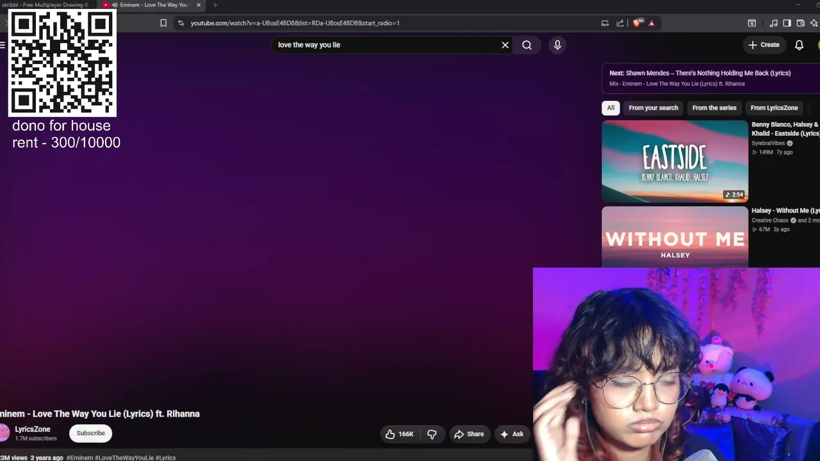Image resolution: width=820 pixels, height=461 pixels.
Task: Switch to the skribbl tab
Action: tap(45, 5)
